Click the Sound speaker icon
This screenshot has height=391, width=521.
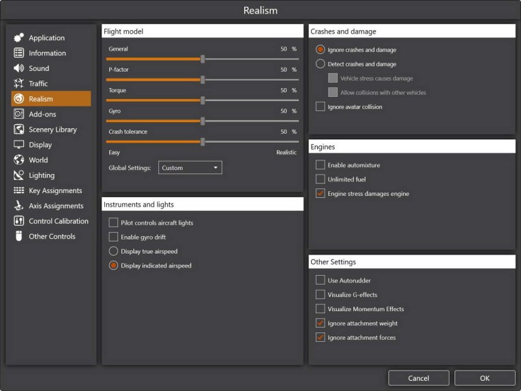(x=19, y=68)
